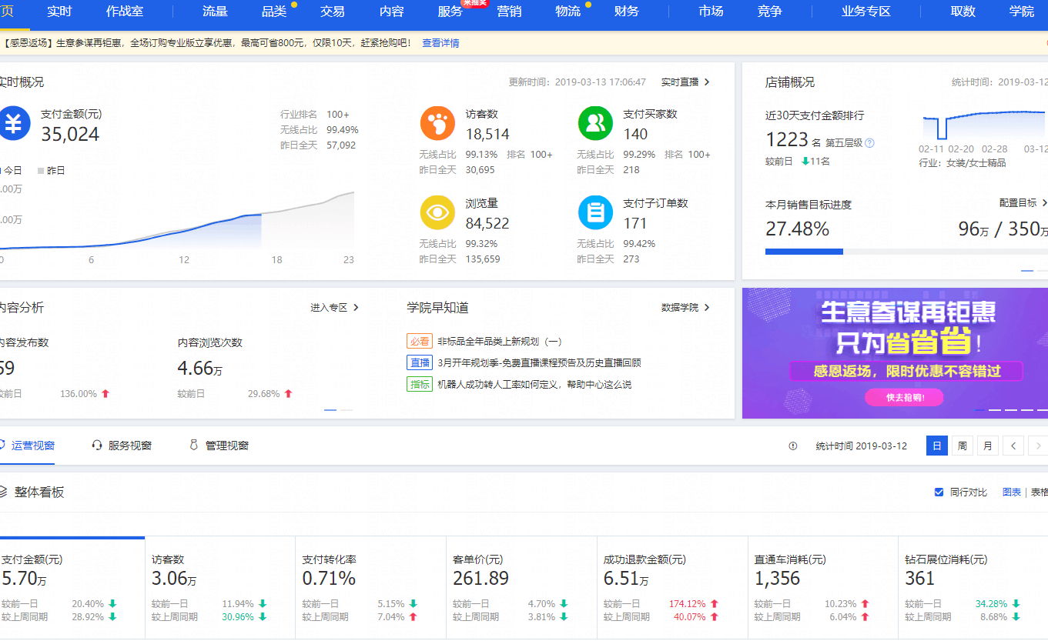Click the help icon next to 第五层级
The width and height of the screenshot is (1048, 641).
[x=869, y=143]
